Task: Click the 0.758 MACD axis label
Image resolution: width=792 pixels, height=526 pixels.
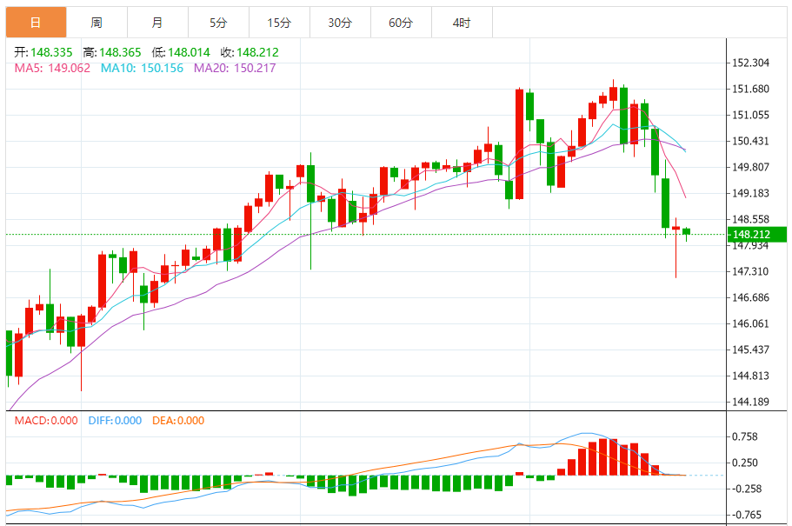Action: tap(745, 436)
